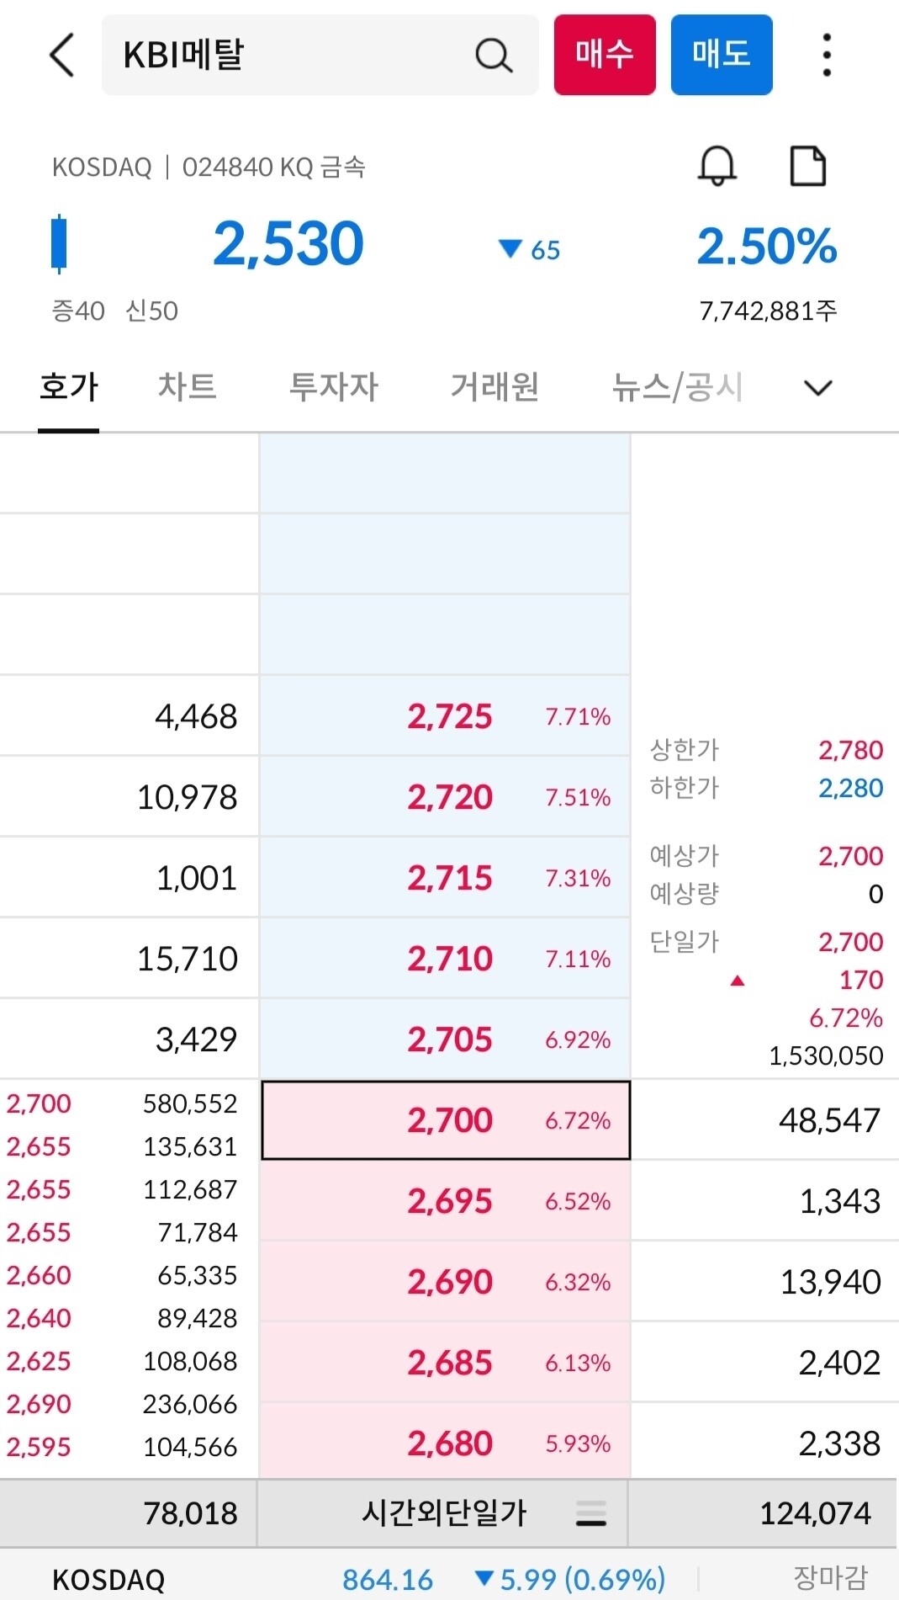Tap the hamburger icon beside 시간외단일가
The width and height of the screenshot is (899, 1600).
(x=591, y=1512)
